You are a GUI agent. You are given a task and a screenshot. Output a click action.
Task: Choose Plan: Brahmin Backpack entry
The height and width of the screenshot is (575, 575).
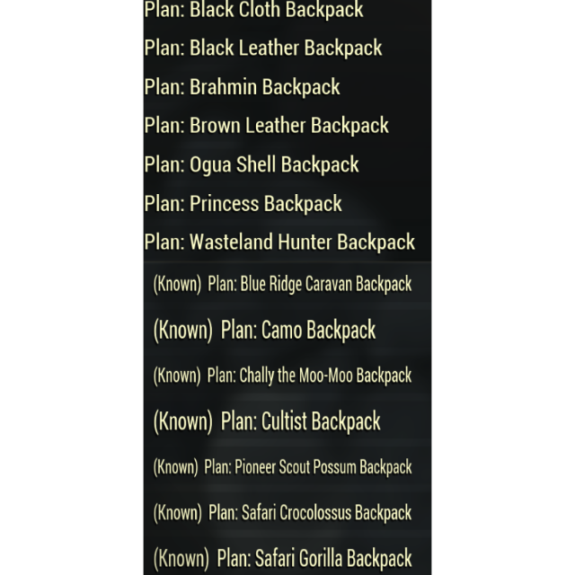point(243,87)
